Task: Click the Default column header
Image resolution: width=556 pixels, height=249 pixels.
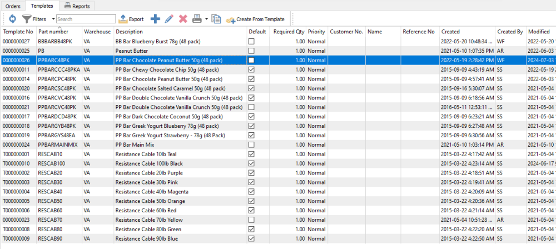Action: [x=257, y=32]
